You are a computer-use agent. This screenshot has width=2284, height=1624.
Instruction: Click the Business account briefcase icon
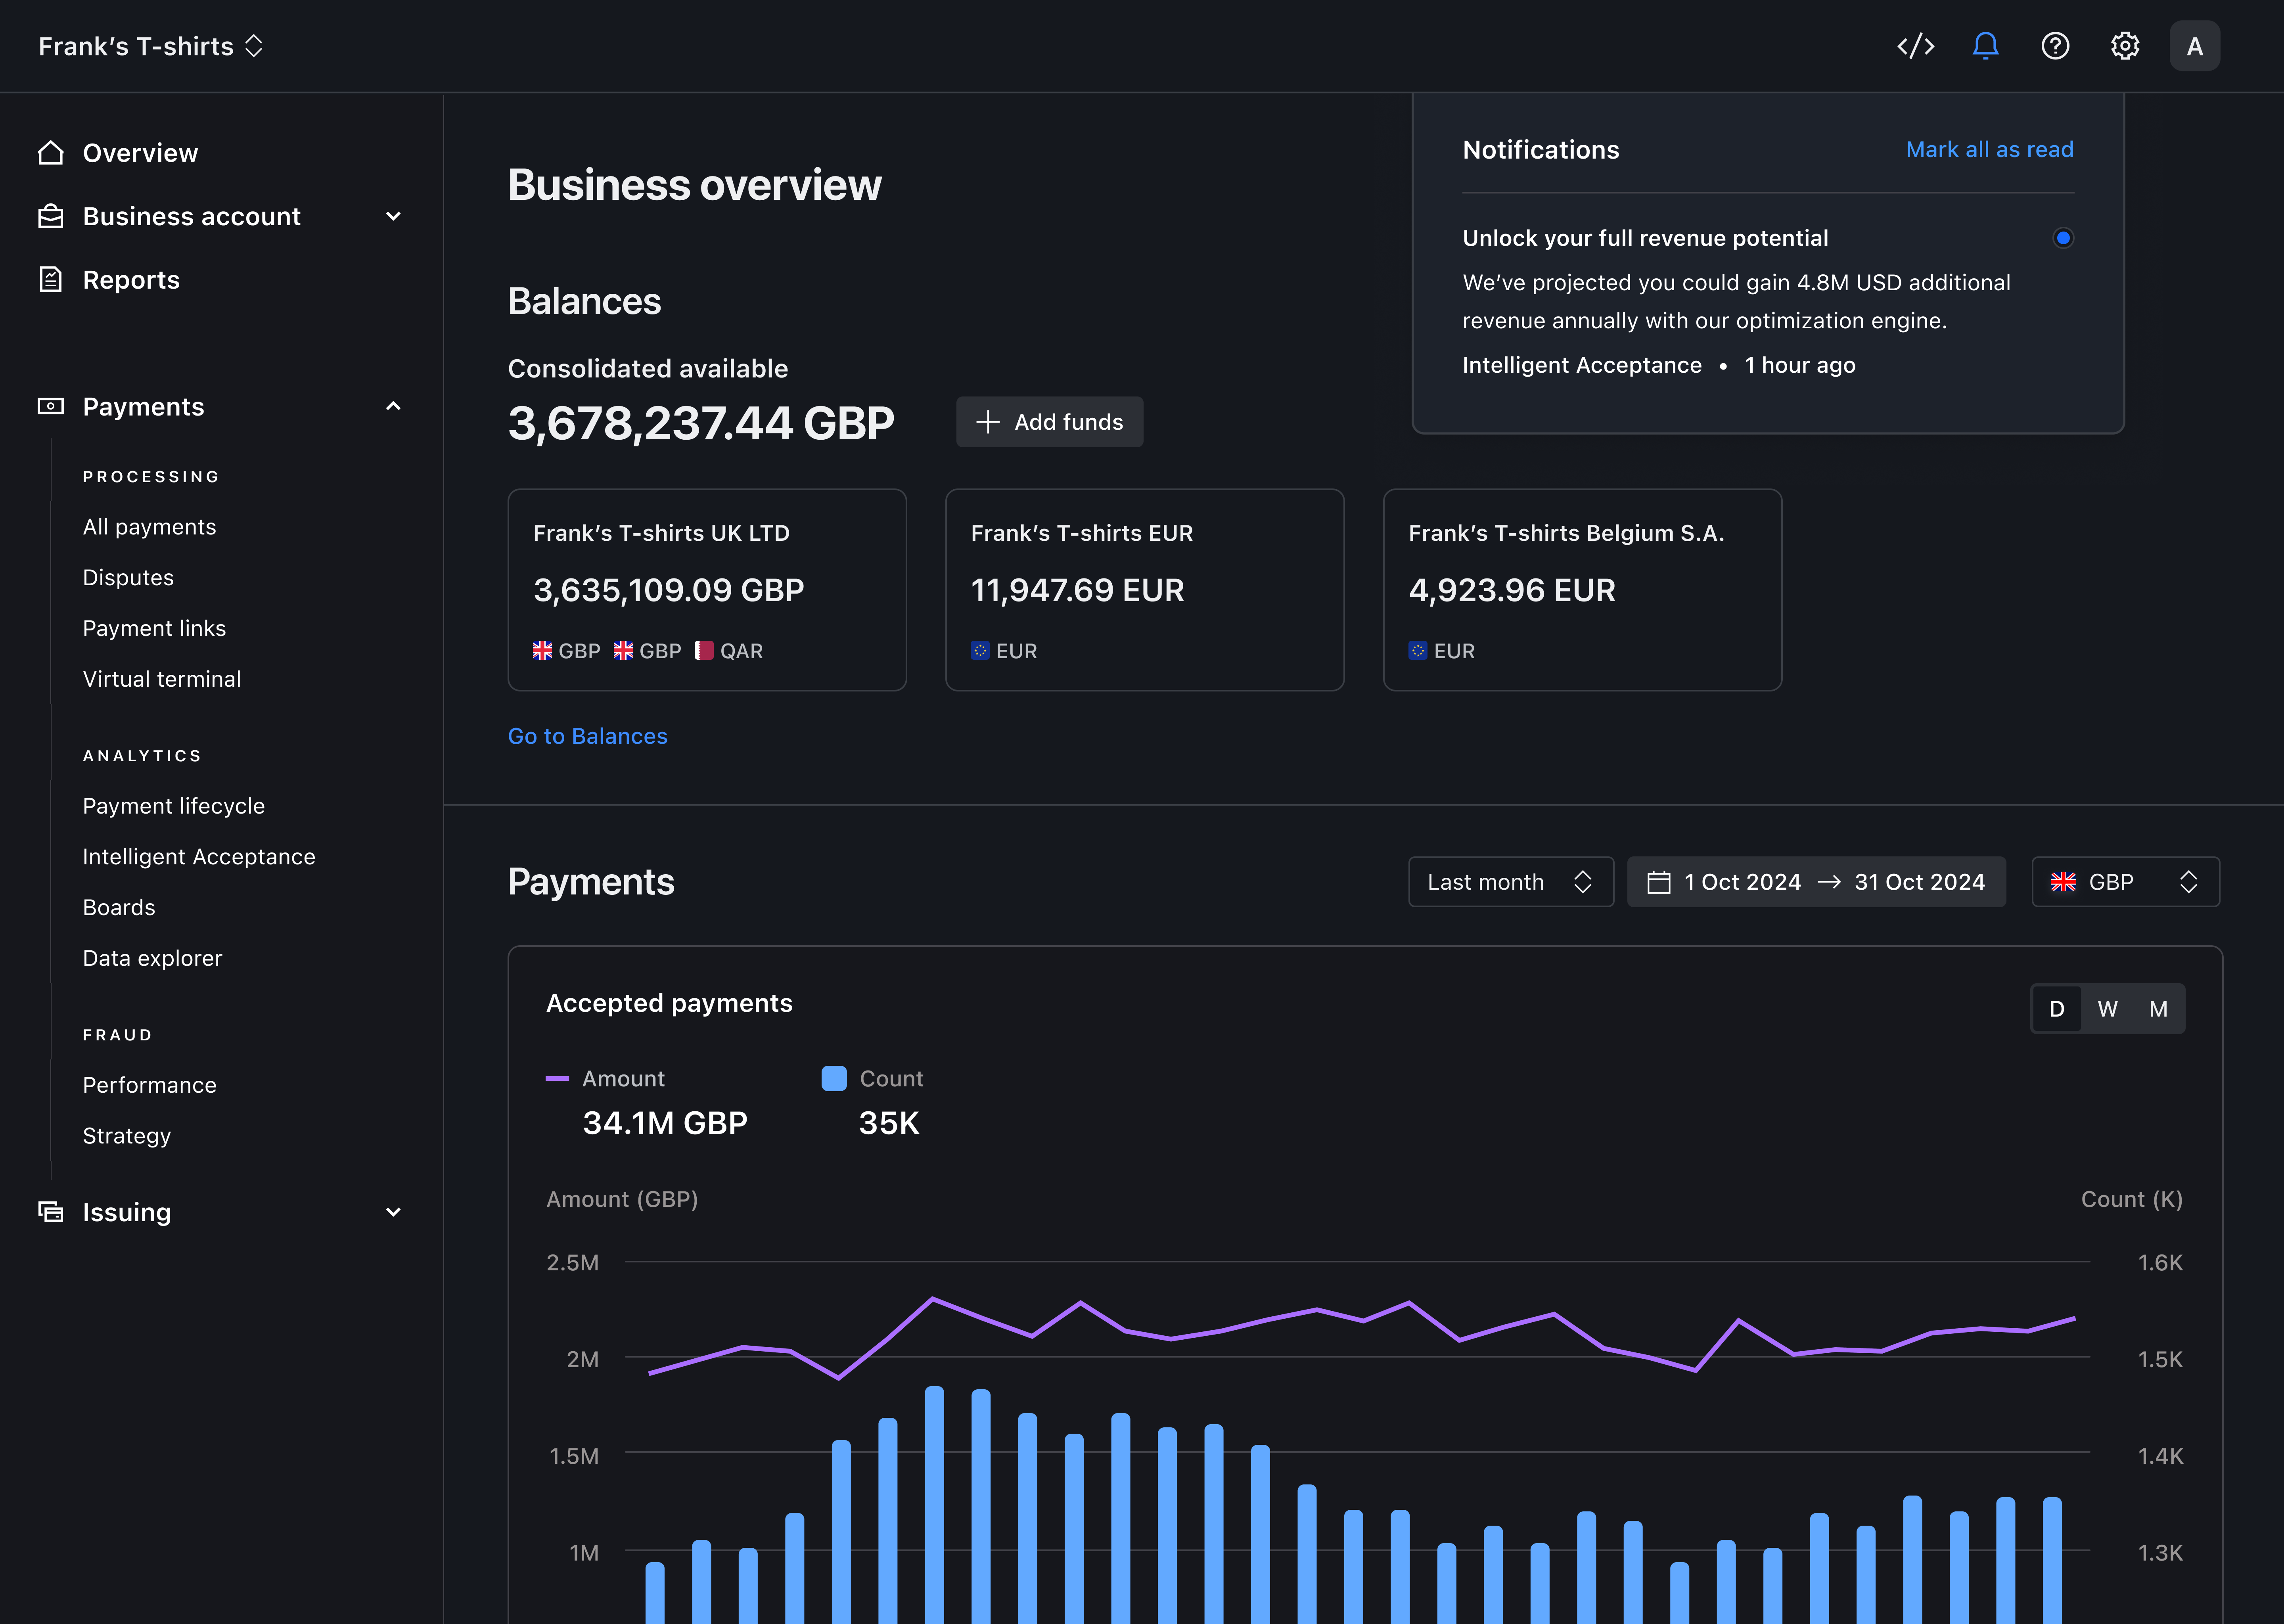click(x=50, y=216)
